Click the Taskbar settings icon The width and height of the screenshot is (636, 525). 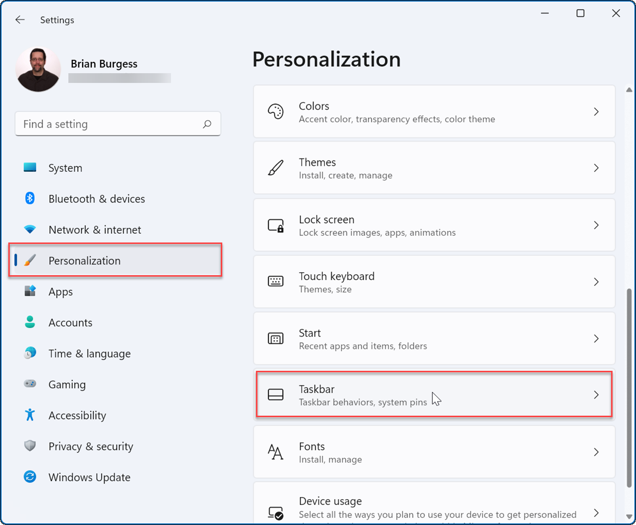[x=276, y=395]
